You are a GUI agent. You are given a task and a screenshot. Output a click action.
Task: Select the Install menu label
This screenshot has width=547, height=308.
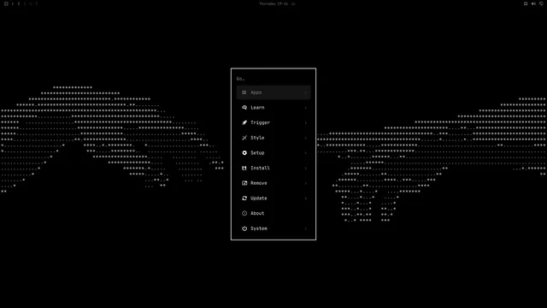click(x=260, y=168)
